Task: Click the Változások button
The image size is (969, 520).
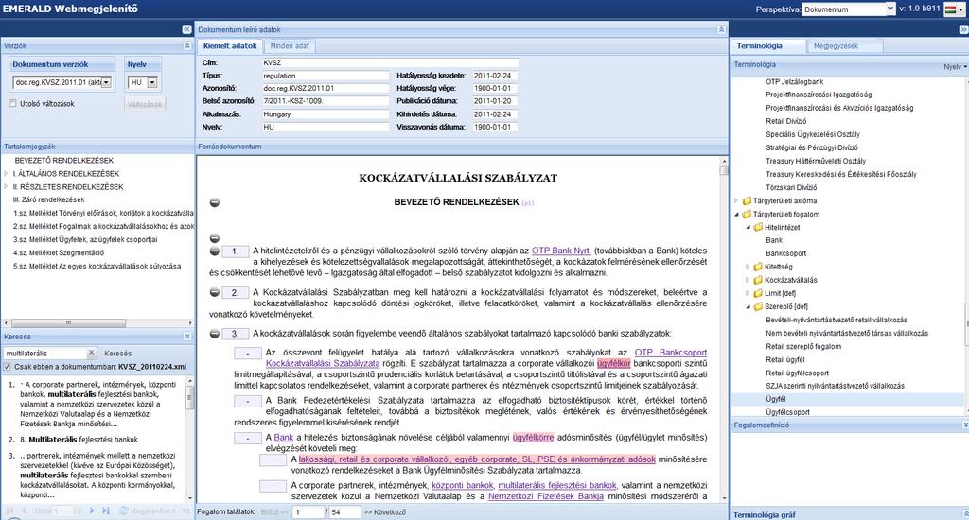Action: pyautogui.click(x=145, y=104)
